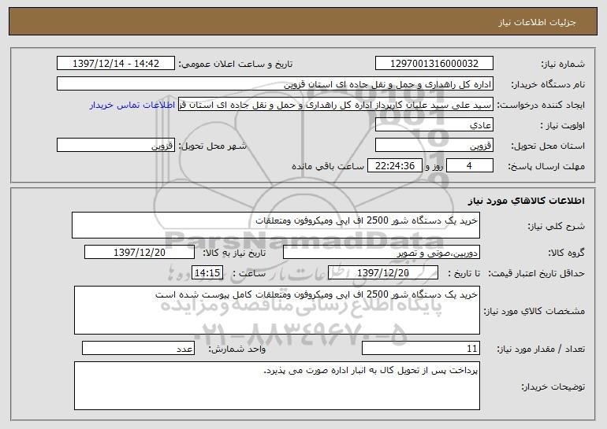Click the استان محل تحویل field
Screen dimensions: 607x429
point(434,146)
